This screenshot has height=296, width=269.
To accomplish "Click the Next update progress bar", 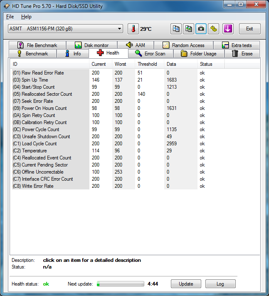I will coord(121,284).
